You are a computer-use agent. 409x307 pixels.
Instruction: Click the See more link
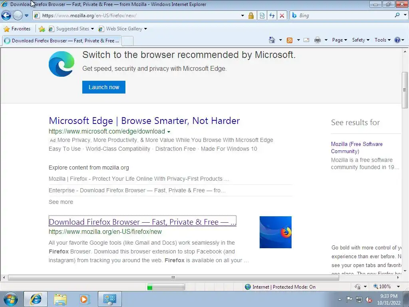coord(61,202)
